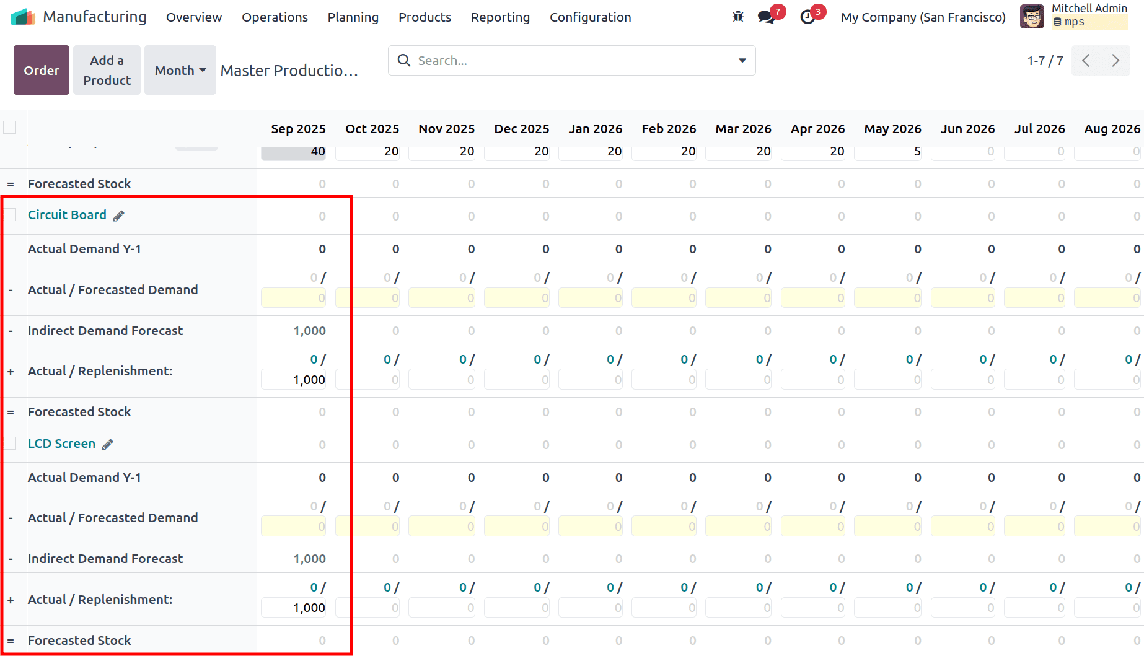Click the edit pencil next to Circuit Board
The width and height of the screenshot is (1144, 669).
pyautogui.click(x=118, y=215)
